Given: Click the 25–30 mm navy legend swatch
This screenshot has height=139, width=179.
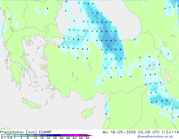Looking at the screenshot, I should (x=57, y=135).
